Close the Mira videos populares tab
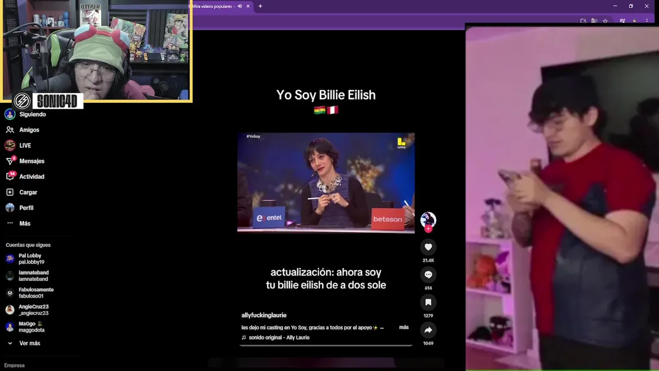The width and height of the screenshot is (659, 371). click(248, 6)
